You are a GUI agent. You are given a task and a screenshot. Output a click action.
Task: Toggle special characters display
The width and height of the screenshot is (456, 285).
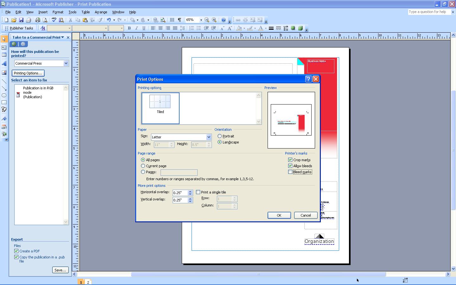tap(179, 20)
